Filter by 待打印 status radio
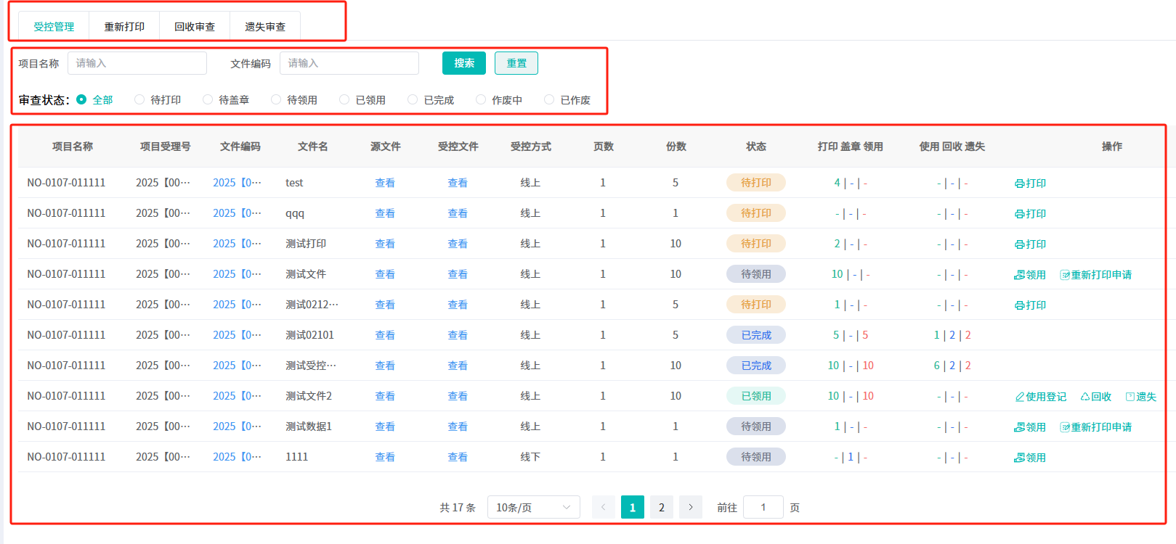The image size is (1176, 544). (x=158, y=99)
